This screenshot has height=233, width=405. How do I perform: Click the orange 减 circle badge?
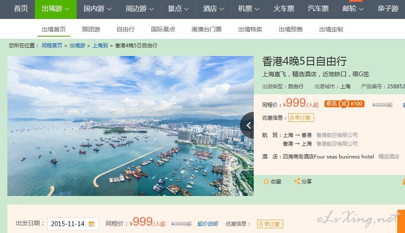[x=344, y=104]
